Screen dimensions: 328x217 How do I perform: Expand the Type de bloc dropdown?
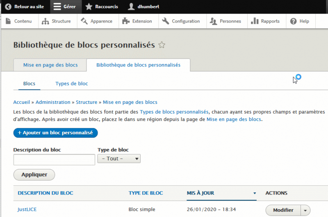click(119, 158)
